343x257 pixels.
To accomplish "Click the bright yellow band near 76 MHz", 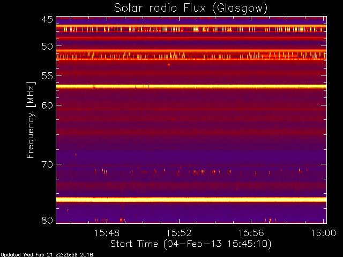I will 191,200.
